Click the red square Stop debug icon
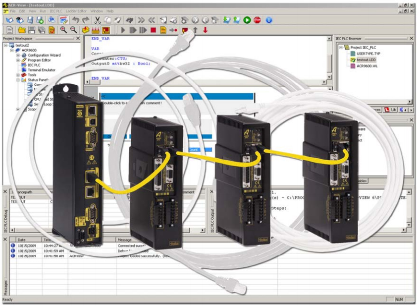This screenshot has height=306, width=419. coord(153,30)
